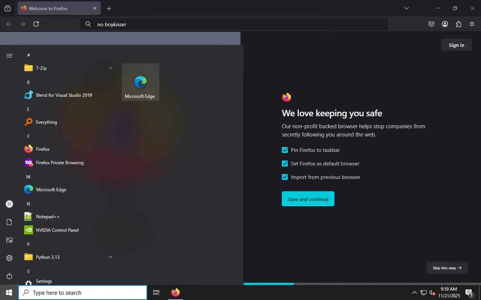Select the Welcome to Firefox tab
The width and height of the screenshot is (481, 300).
coord(59,8)
